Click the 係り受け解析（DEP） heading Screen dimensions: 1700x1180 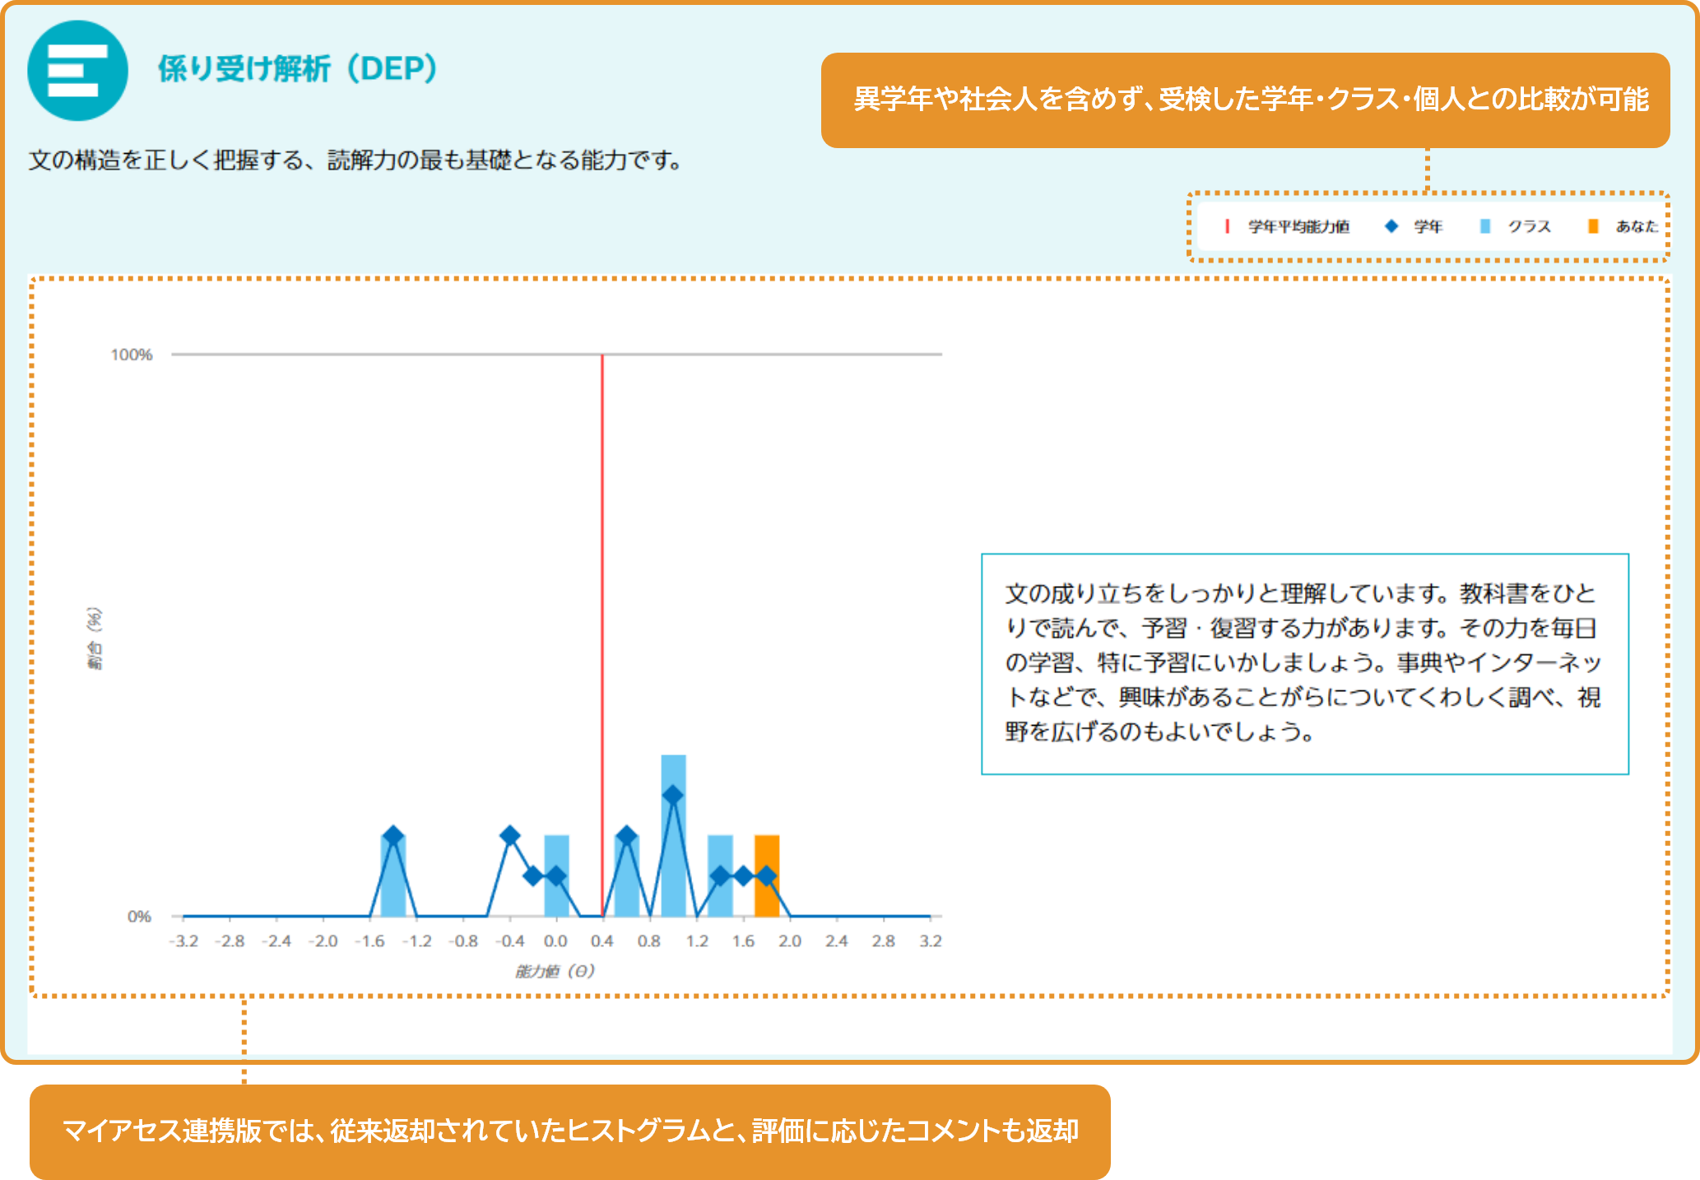[297, 69]
